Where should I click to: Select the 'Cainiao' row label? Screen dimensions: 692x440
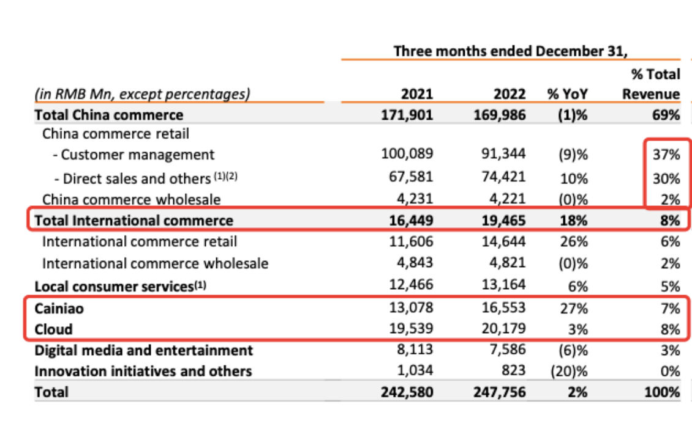[x=59, y=309]
